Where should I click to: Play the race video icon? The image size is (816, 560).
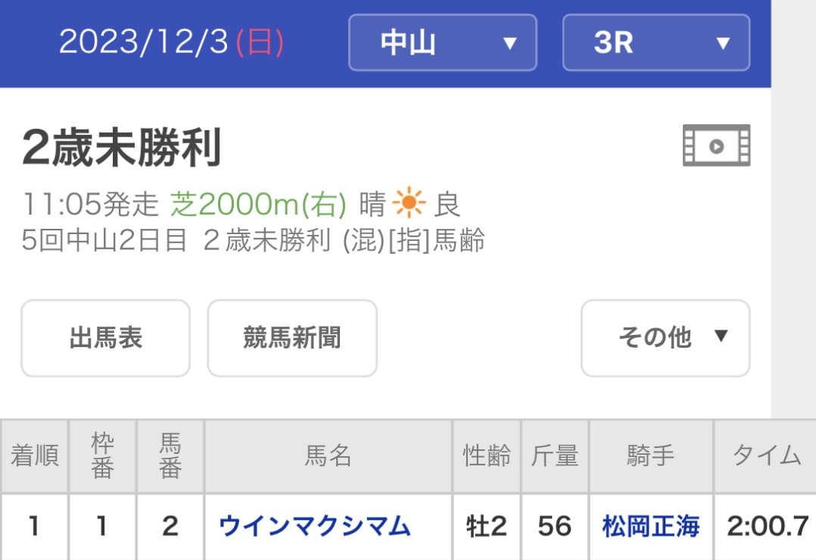tap(716, 145)
